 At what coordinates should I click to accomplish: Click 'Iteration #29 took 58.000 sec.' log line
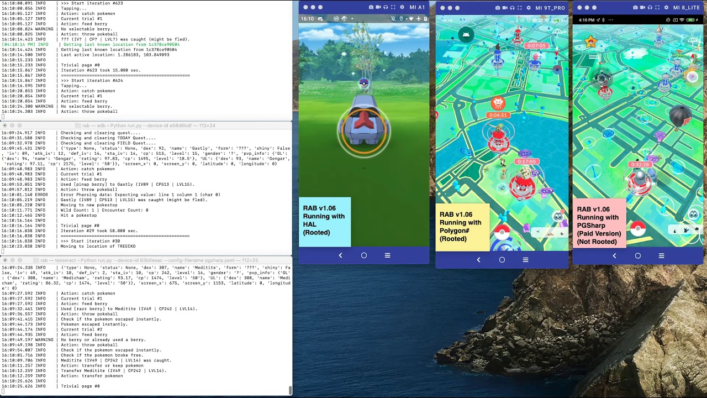99,231
